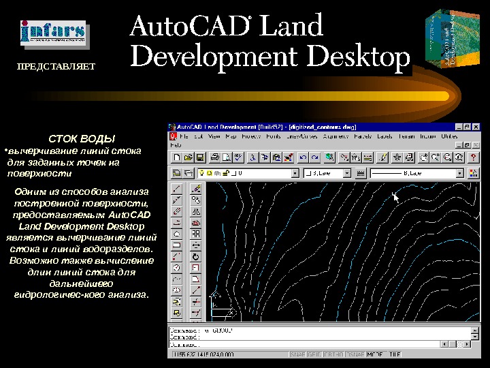Expand the layer 0 dropdown list
Image resolution: width=490 pixels, height=368 pixels.
[295, 173]
